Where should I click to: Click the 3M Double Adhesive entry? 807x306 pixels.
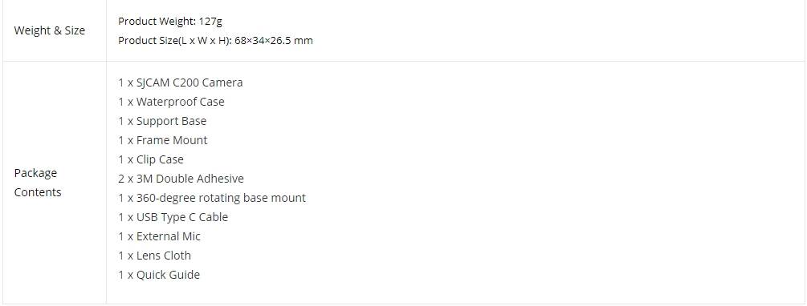point(181,179)
